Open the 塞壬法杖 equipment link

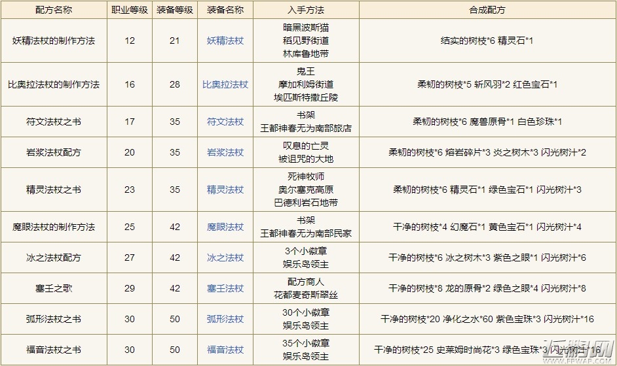tap(225, 288)
